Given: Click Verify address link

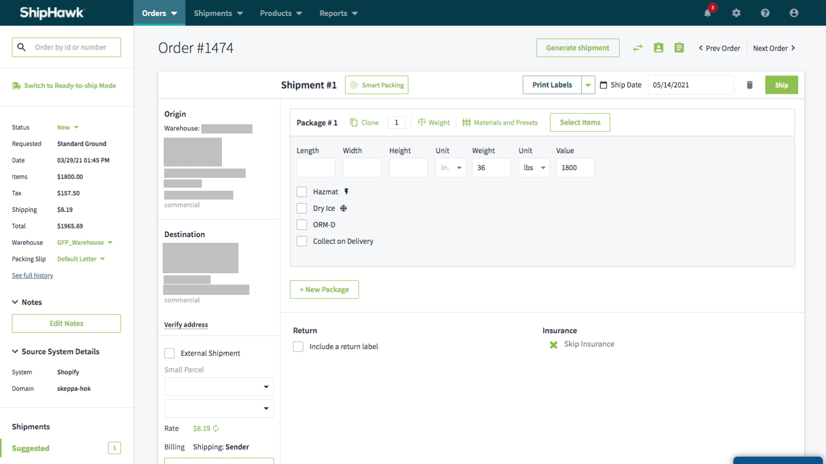Looking at the screenshot, I should point(186,325).
